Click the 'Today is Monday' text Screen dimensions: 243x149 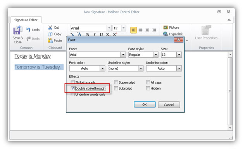click(x=33, y=56)
